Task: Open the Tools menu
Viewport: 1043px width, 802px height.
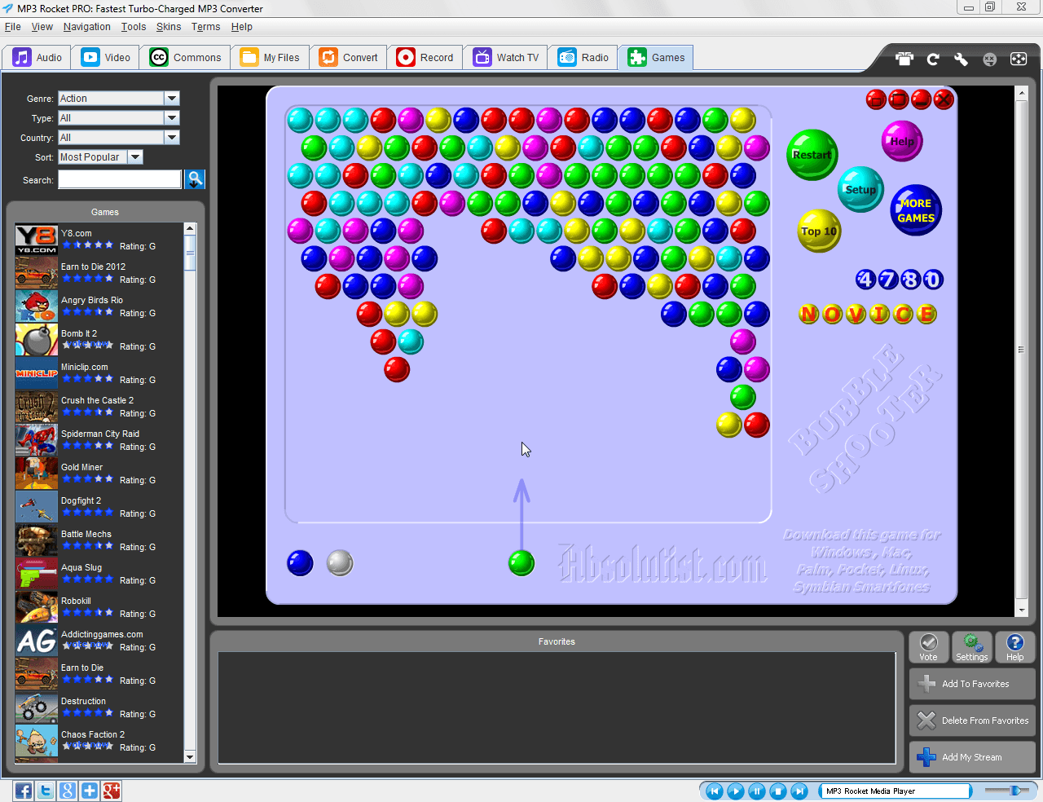Action: click(134, 27)
